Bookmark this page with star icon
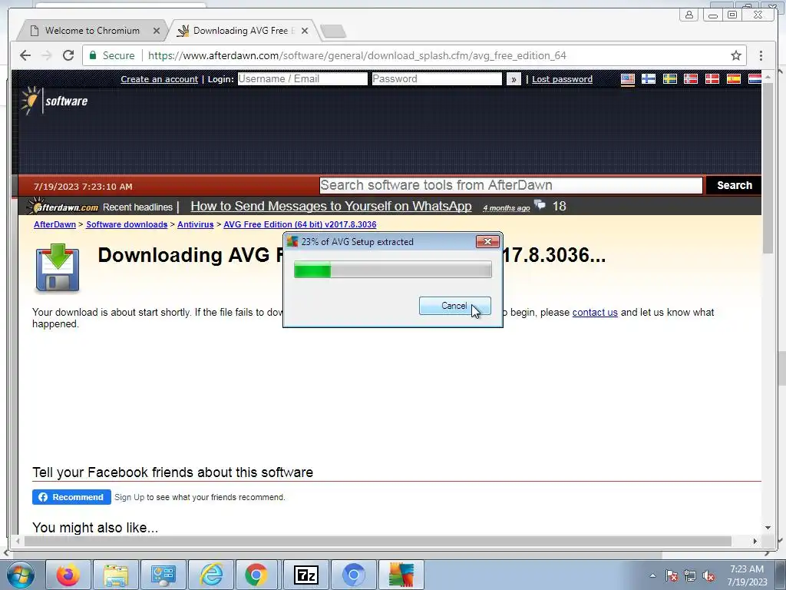This screenshot has width=786, height=590. (735, 55)
